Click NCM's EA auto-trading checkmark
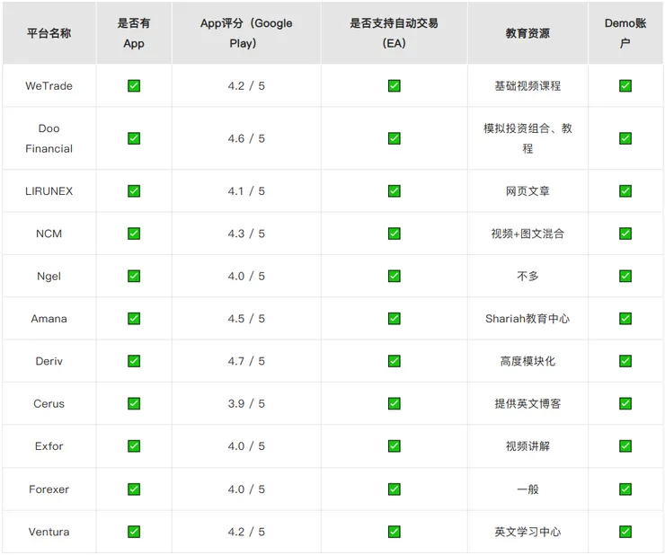This screenshot has height=555, width=665. point(395,233)
